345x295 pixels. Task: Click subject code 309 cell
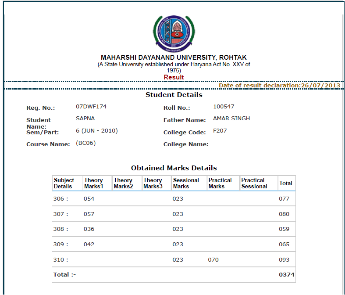61,245
